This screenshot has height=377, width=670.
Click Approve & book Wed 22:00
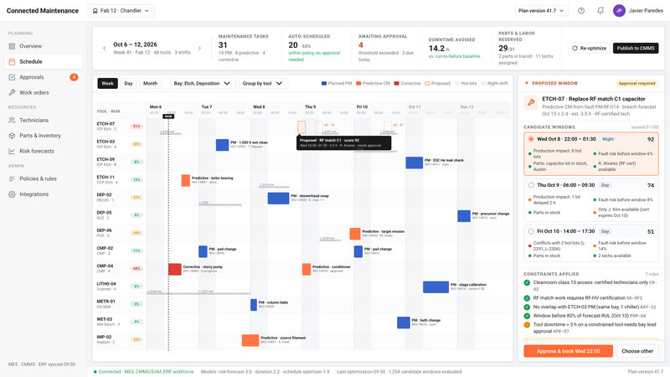(x=569, y=351)
